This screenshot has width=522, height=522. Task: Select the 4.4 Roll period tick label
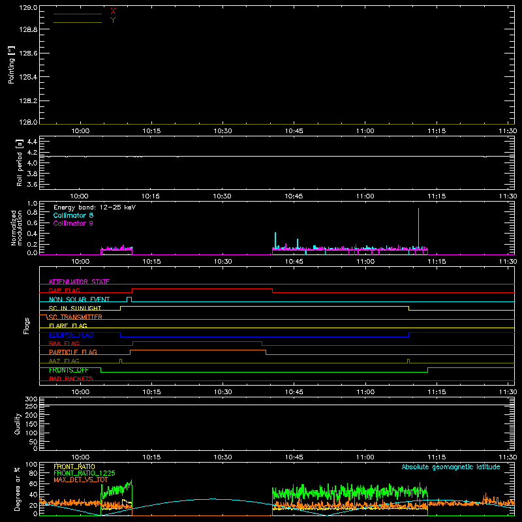pos(32,142)
